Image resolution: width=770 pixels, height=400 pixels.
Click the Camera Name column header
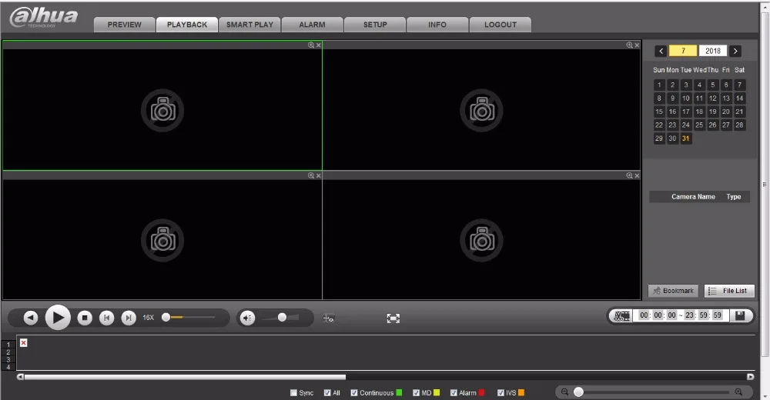point(693,197)
